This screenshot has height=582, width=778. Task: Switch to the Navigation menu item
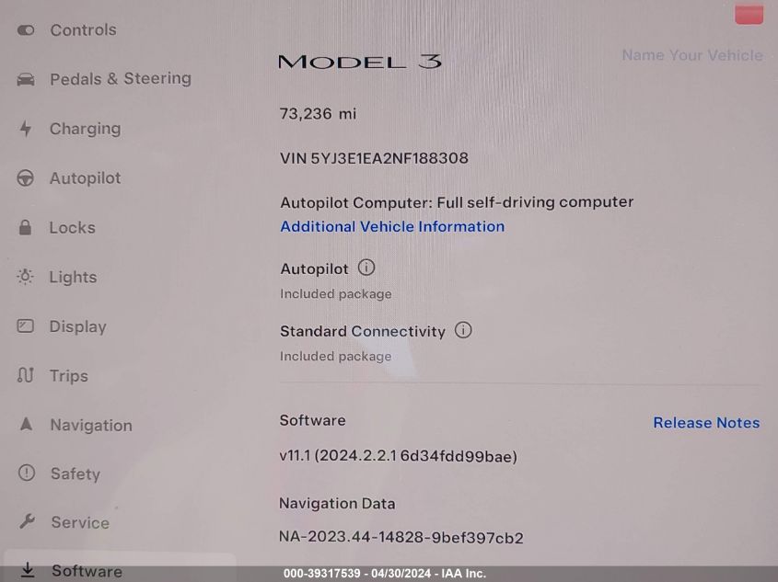pos(91,425)
